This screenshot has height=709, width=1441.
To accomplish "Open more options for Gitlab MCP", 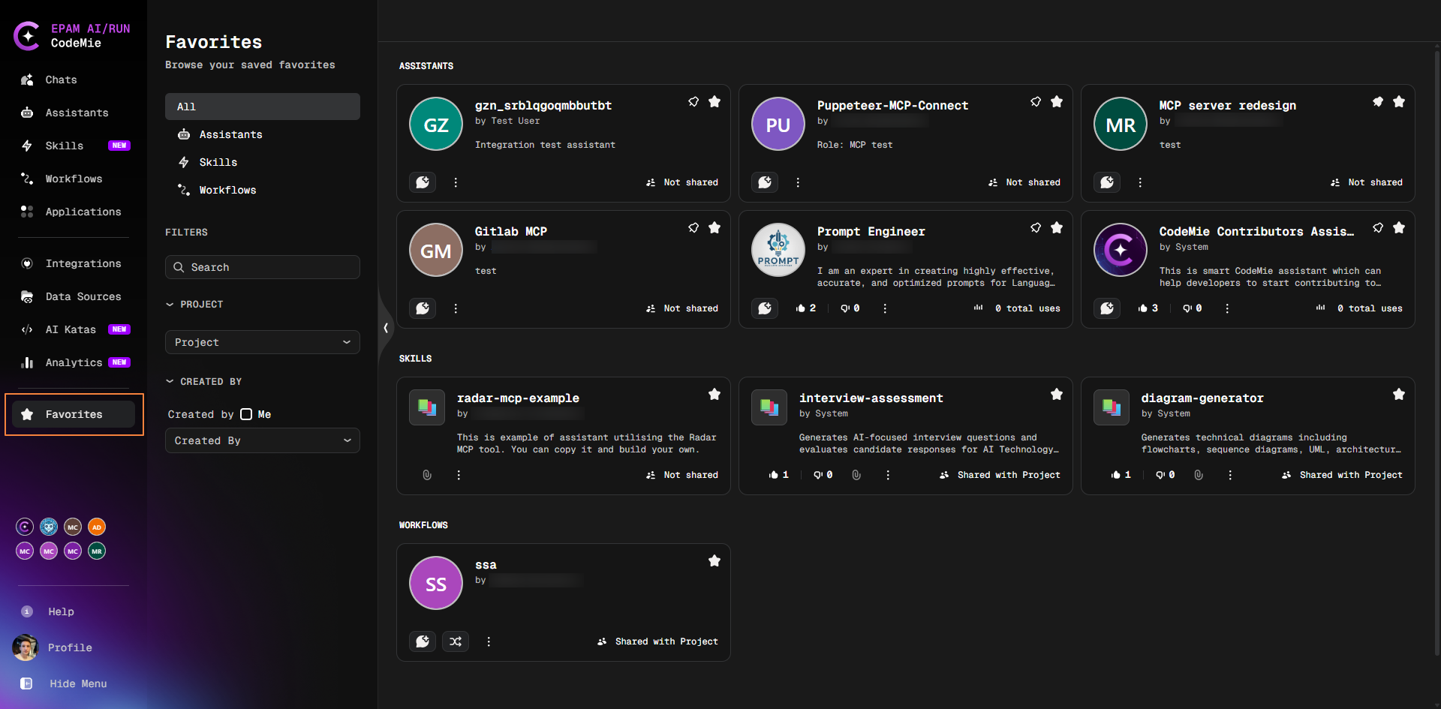I will [x=456, y=308].
